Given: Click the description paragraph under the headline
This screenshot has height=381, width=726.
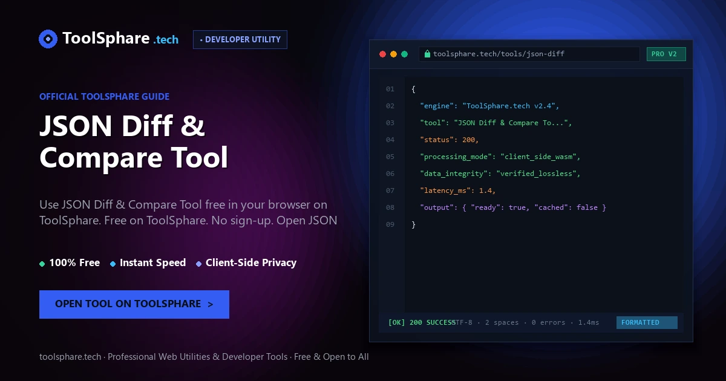Looking at the screenshot, I should pyautogui.click(x=188, y=213).
